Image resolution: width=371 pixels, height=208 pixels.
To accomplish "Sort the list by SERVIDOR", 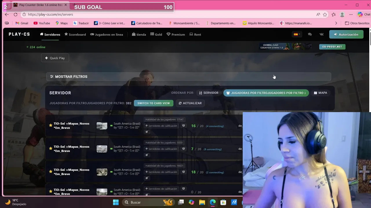I will click(x=209, y=93).
